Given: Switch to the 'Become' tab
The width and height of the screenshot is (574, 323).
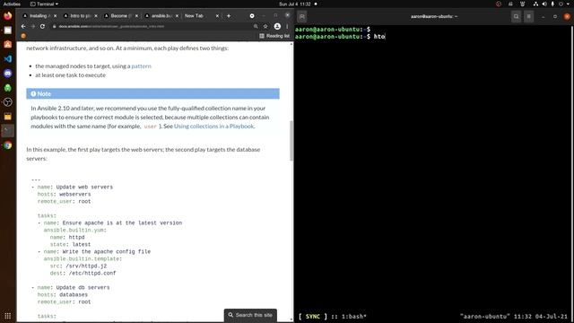Looking at the screenshot, I should coord(121,16).
